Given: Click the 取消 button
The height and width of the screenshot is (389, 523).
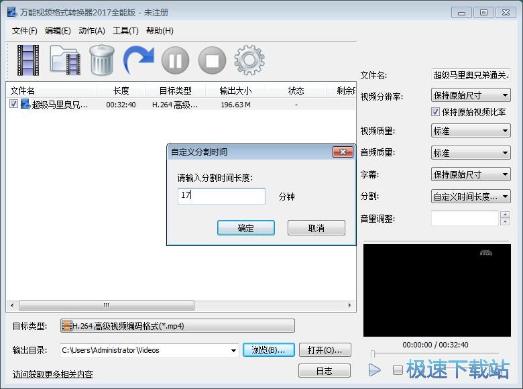Looking at the screenshot, I should (x=316, y=228).
